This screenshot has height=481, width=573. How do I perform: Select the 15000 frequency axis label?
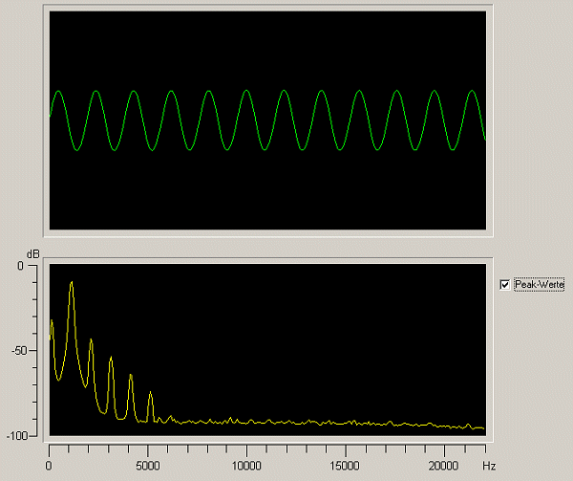tap(345, 466)
